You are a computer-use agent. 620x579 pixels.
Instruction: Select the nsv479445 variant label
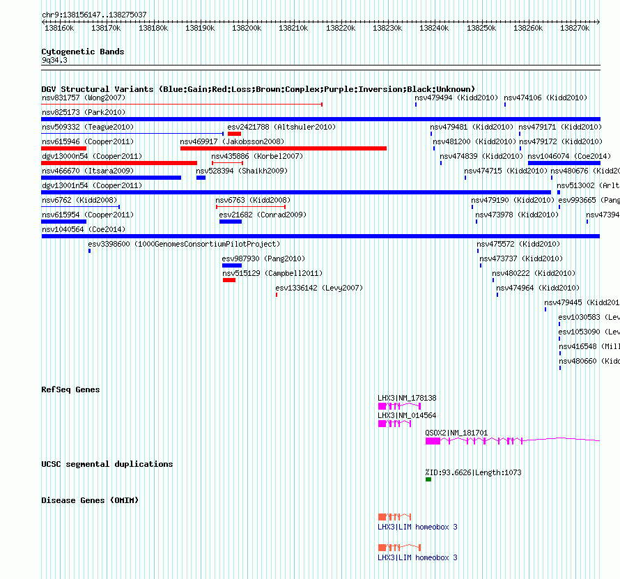point(582,302)
